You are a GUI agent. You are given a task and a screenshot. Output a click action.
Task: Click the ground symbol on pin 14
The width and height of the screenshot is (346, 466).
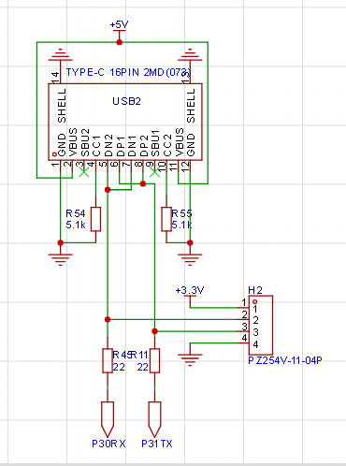pos(60,55)
